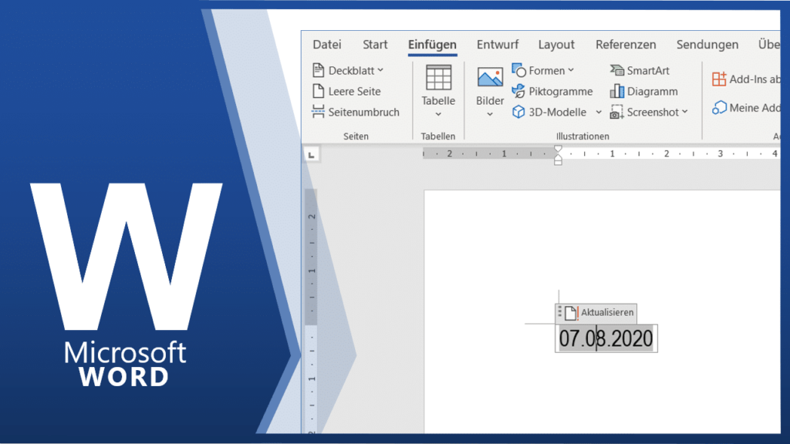Screen dimensions: 790x444
Task: Click the ruler tab selector button
Action: pos(312,154)
